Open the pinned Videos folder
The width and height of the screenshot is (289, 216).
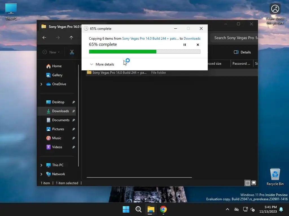(57, 147)
